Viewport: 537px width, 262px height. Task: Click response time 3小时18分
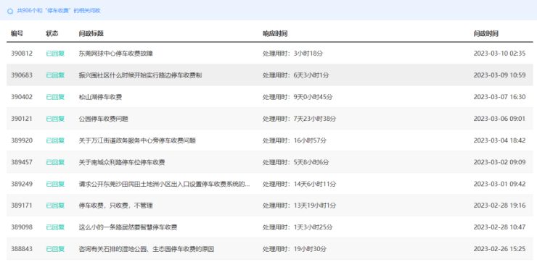pos(308,54)
